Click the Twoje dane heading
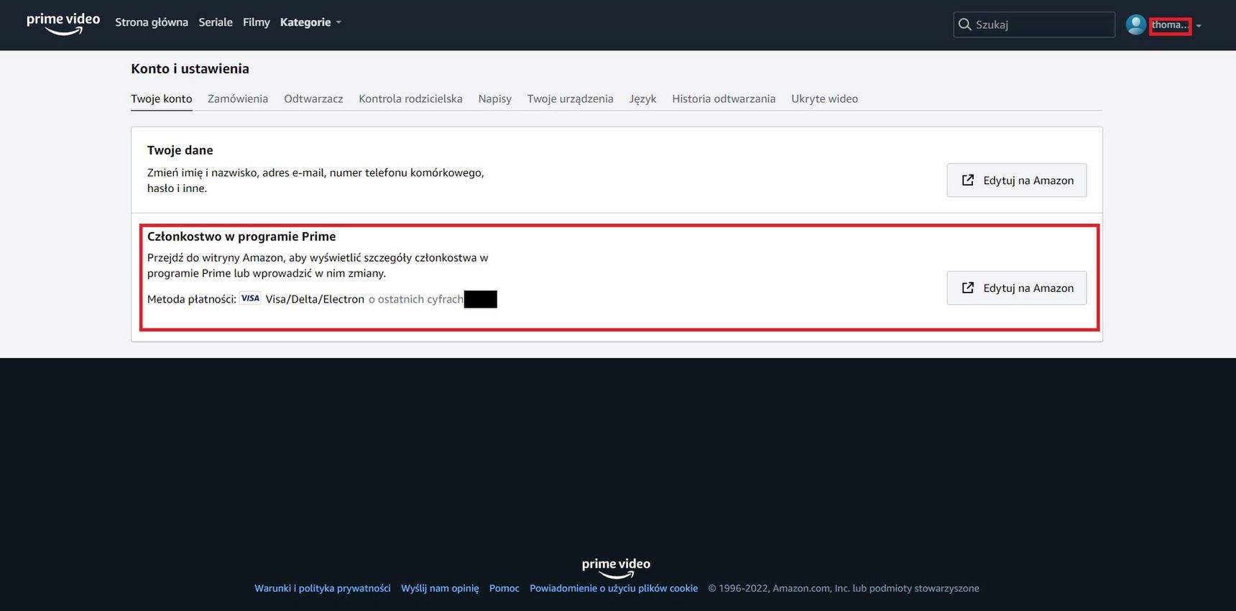Image resolution: width=1236 pixels, height=611 pixels. tap(180, 150)
